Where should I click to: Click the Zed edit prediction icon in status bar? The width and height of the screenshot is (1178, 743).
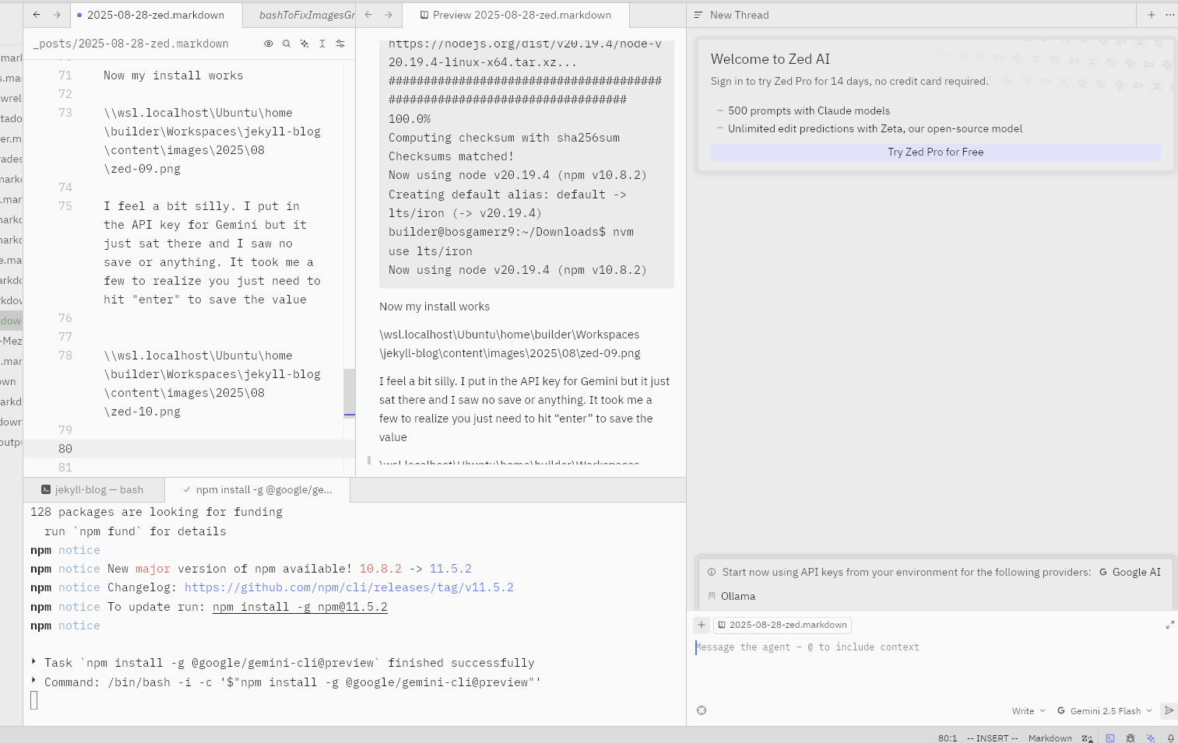tap(1087, 738)
